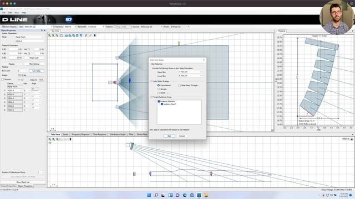Click Start in the Auto Splay dialog
Image resolution: width=355 pixels, height=199 pixels.
pos(169,136)
